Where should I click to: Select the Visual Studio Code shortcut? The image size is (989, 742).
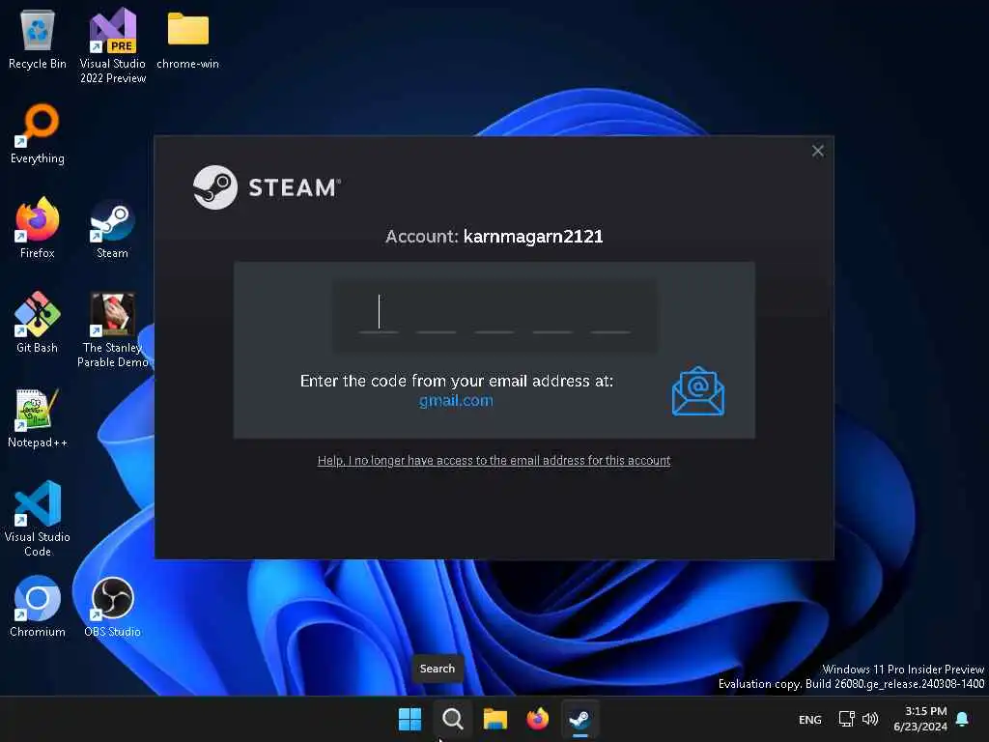38,519
